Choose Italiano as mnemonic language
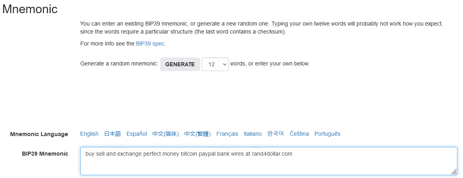 (253, 134)
